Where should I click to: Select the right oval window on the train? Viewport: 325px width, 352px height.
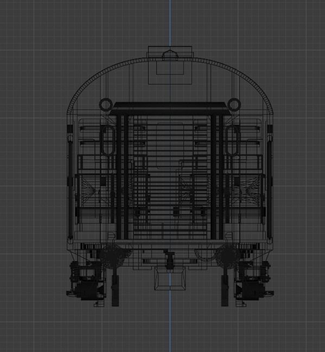tap(233, 141)
